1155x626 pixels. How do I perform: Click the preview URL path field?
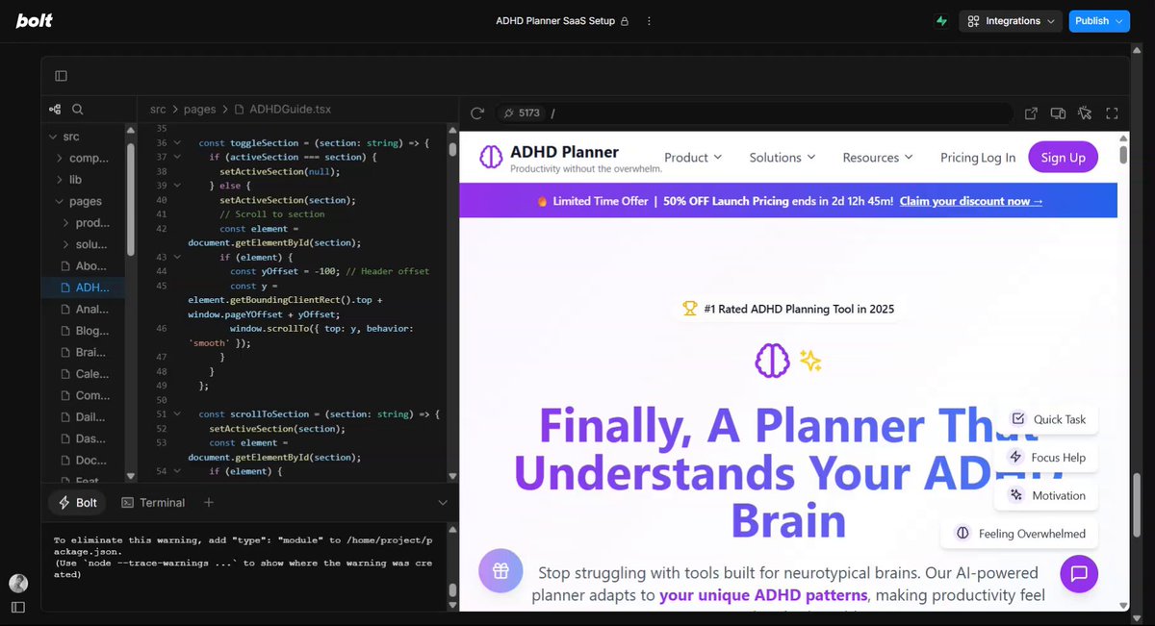coord(780,113)
